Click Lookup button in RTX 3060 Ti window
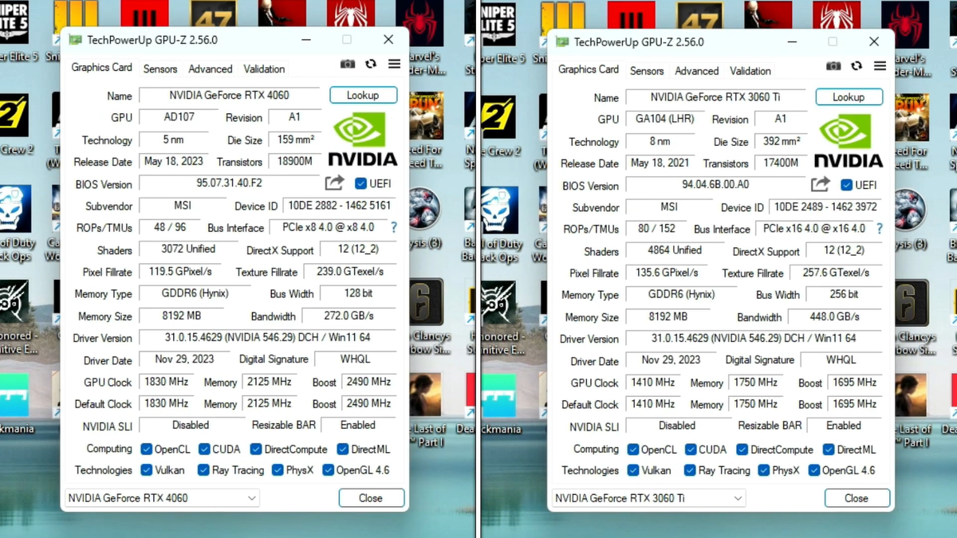The width and height of the screenshot is (957, 538). point(849,97)
